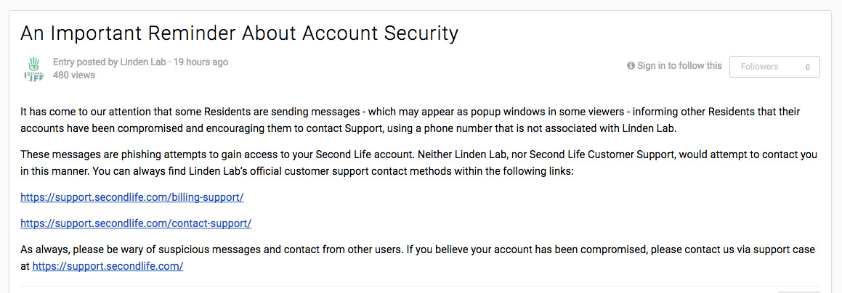Viewport: 842px width, 293px height.
Task: Click the partially visible button at bottom right
Action: tap(798, 291)
